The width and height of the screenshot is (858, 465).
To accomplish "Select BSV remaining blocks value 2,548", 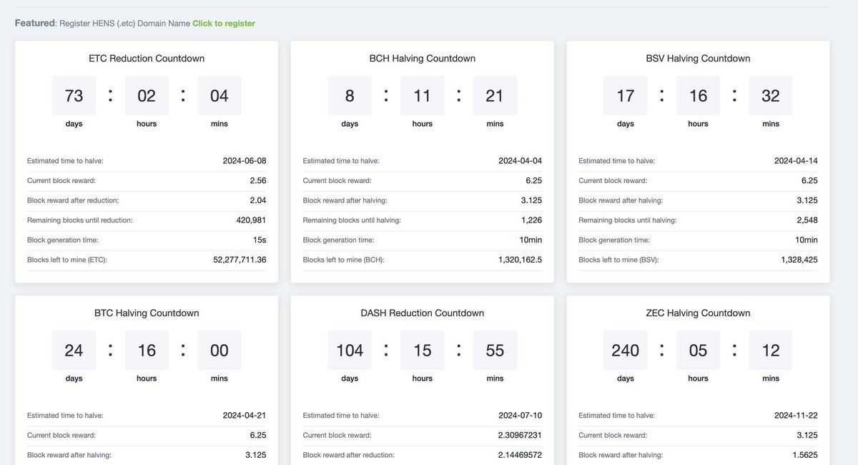I will 807,220.
